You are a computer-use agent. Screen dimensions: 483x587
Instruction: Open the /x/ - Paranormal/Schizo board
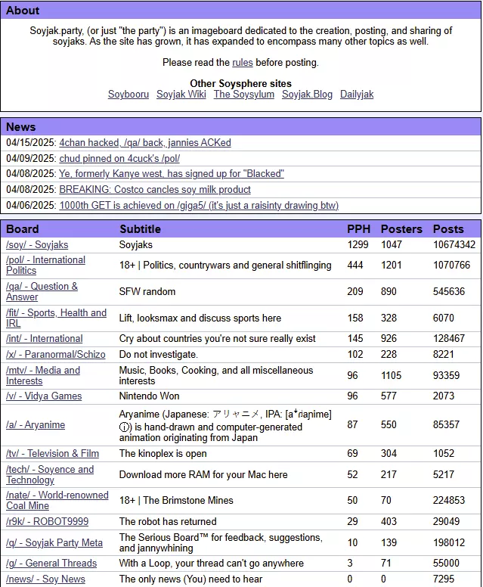point(55,355)
